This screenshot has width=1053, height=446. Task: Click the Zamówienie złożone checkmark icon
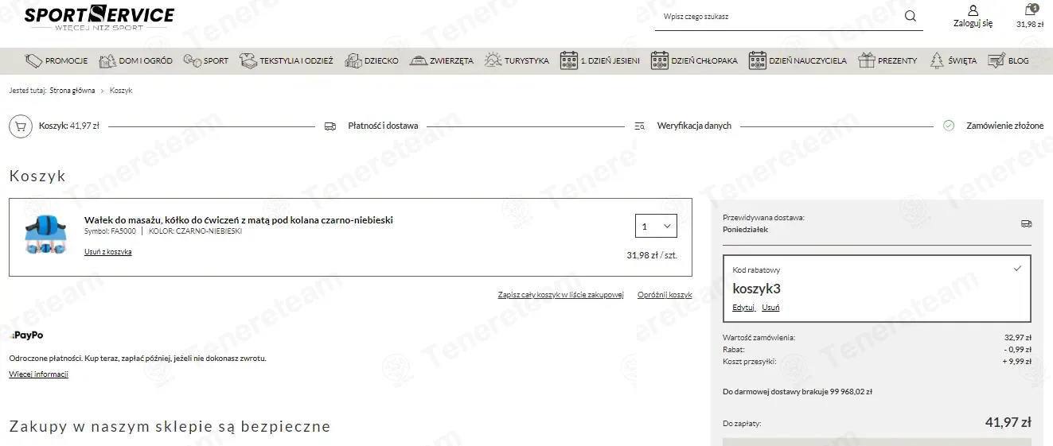(x=949, y=126)
